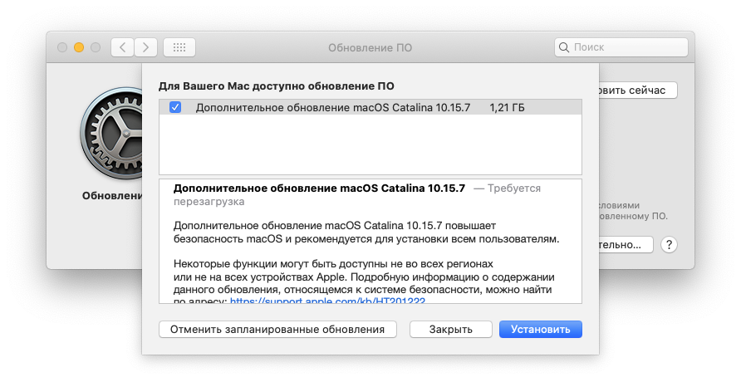Screen dimensions: 741x377
Task: Click the Закрыть button
Action: point(451,330)
